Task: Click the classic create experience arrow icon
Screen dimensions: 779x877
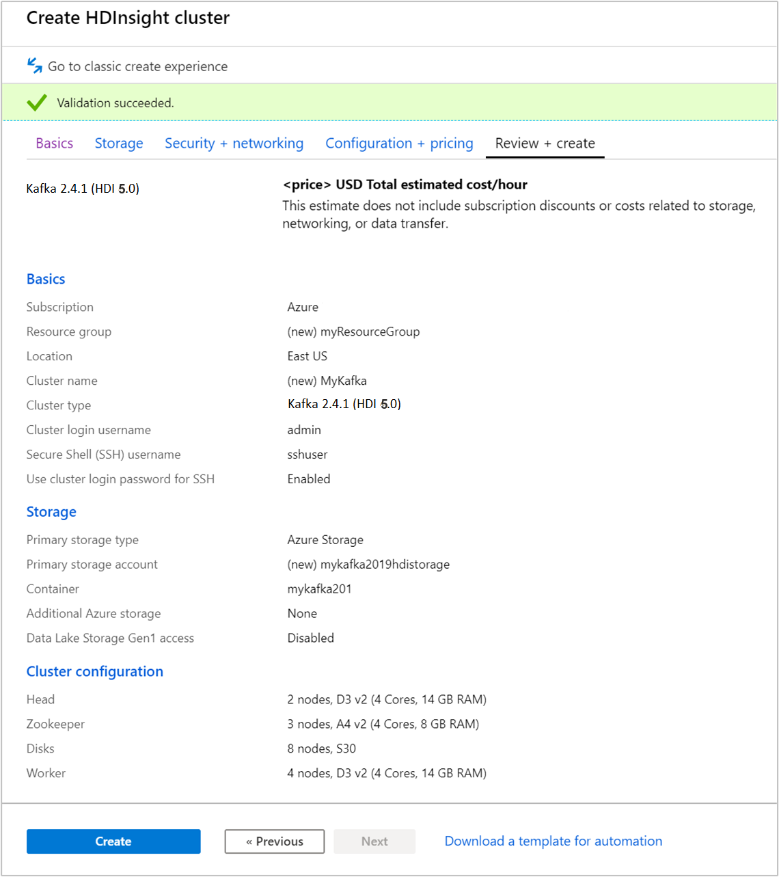Action: 33,65
